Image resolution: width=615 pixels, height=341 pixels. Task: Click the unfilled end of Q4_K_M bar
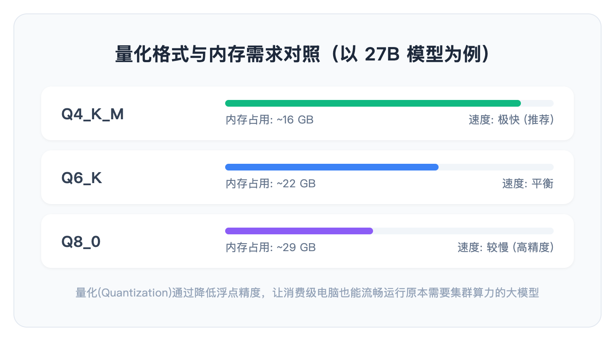tap(537, 103)
